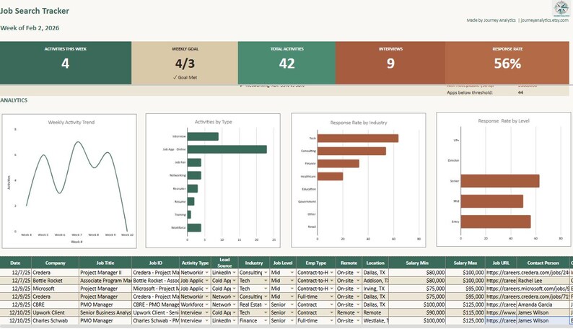Open Industry dropdown for Charles Schwab row
The width and height of the screenshot is (573, 329).
[266, 321]
